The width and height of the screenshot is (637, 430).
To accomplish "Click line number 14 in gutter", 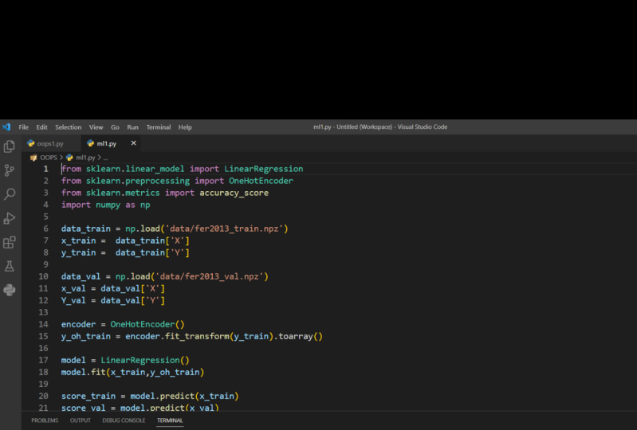I will coord(44,325).
